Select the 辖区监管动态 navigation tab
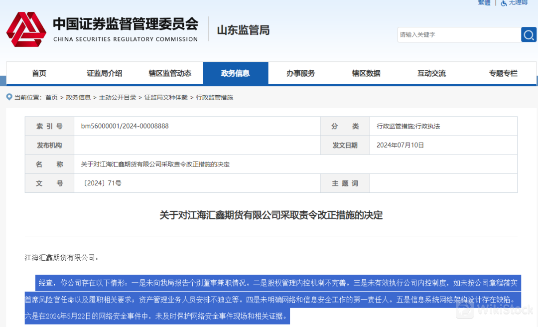 (170, 73)
